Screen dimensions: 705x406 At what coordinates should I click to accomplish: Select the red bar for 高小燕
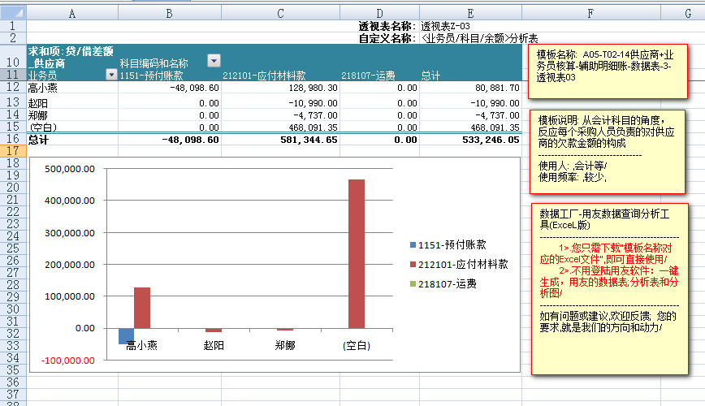point(142,308)
